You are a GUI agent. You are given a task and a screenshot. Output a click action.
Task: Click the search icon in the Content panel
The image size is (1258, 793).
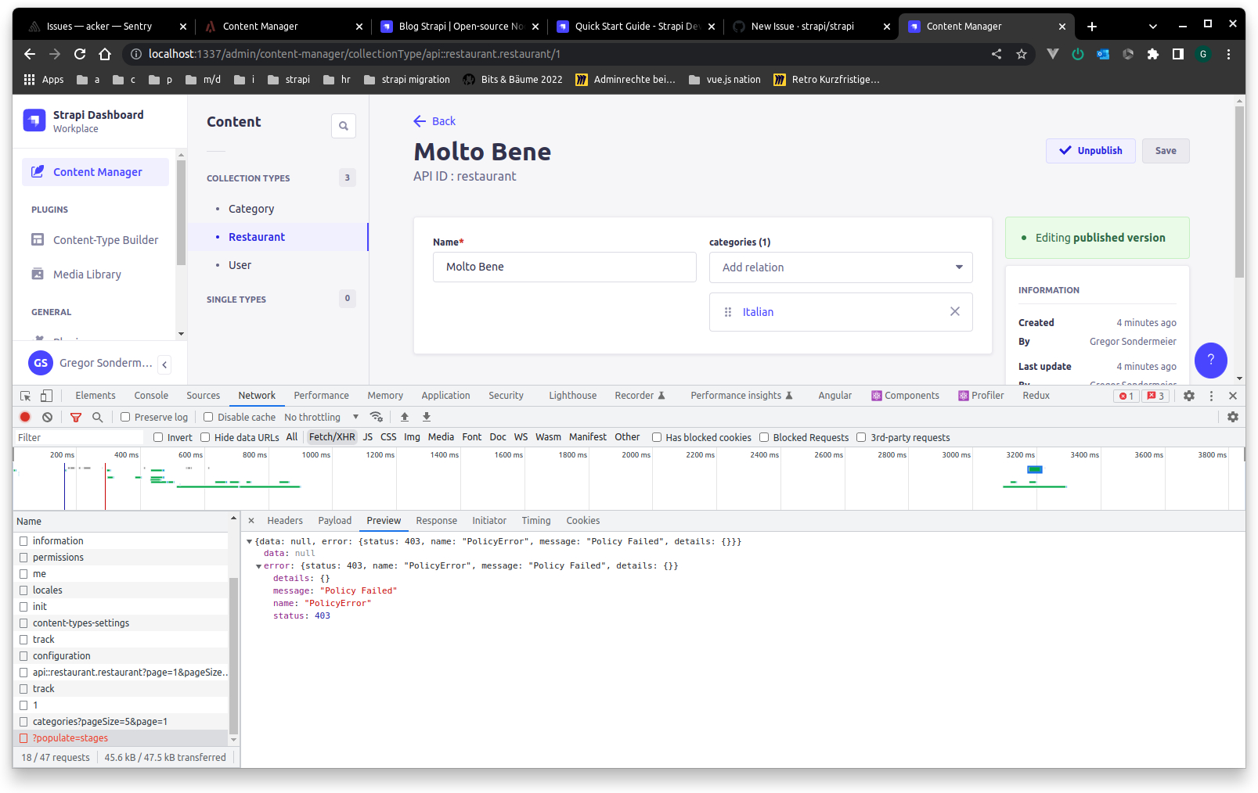coord(344,126)
